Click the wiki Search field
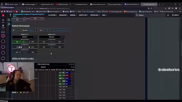This screenshot has height=102, width=182. [150, 15]
